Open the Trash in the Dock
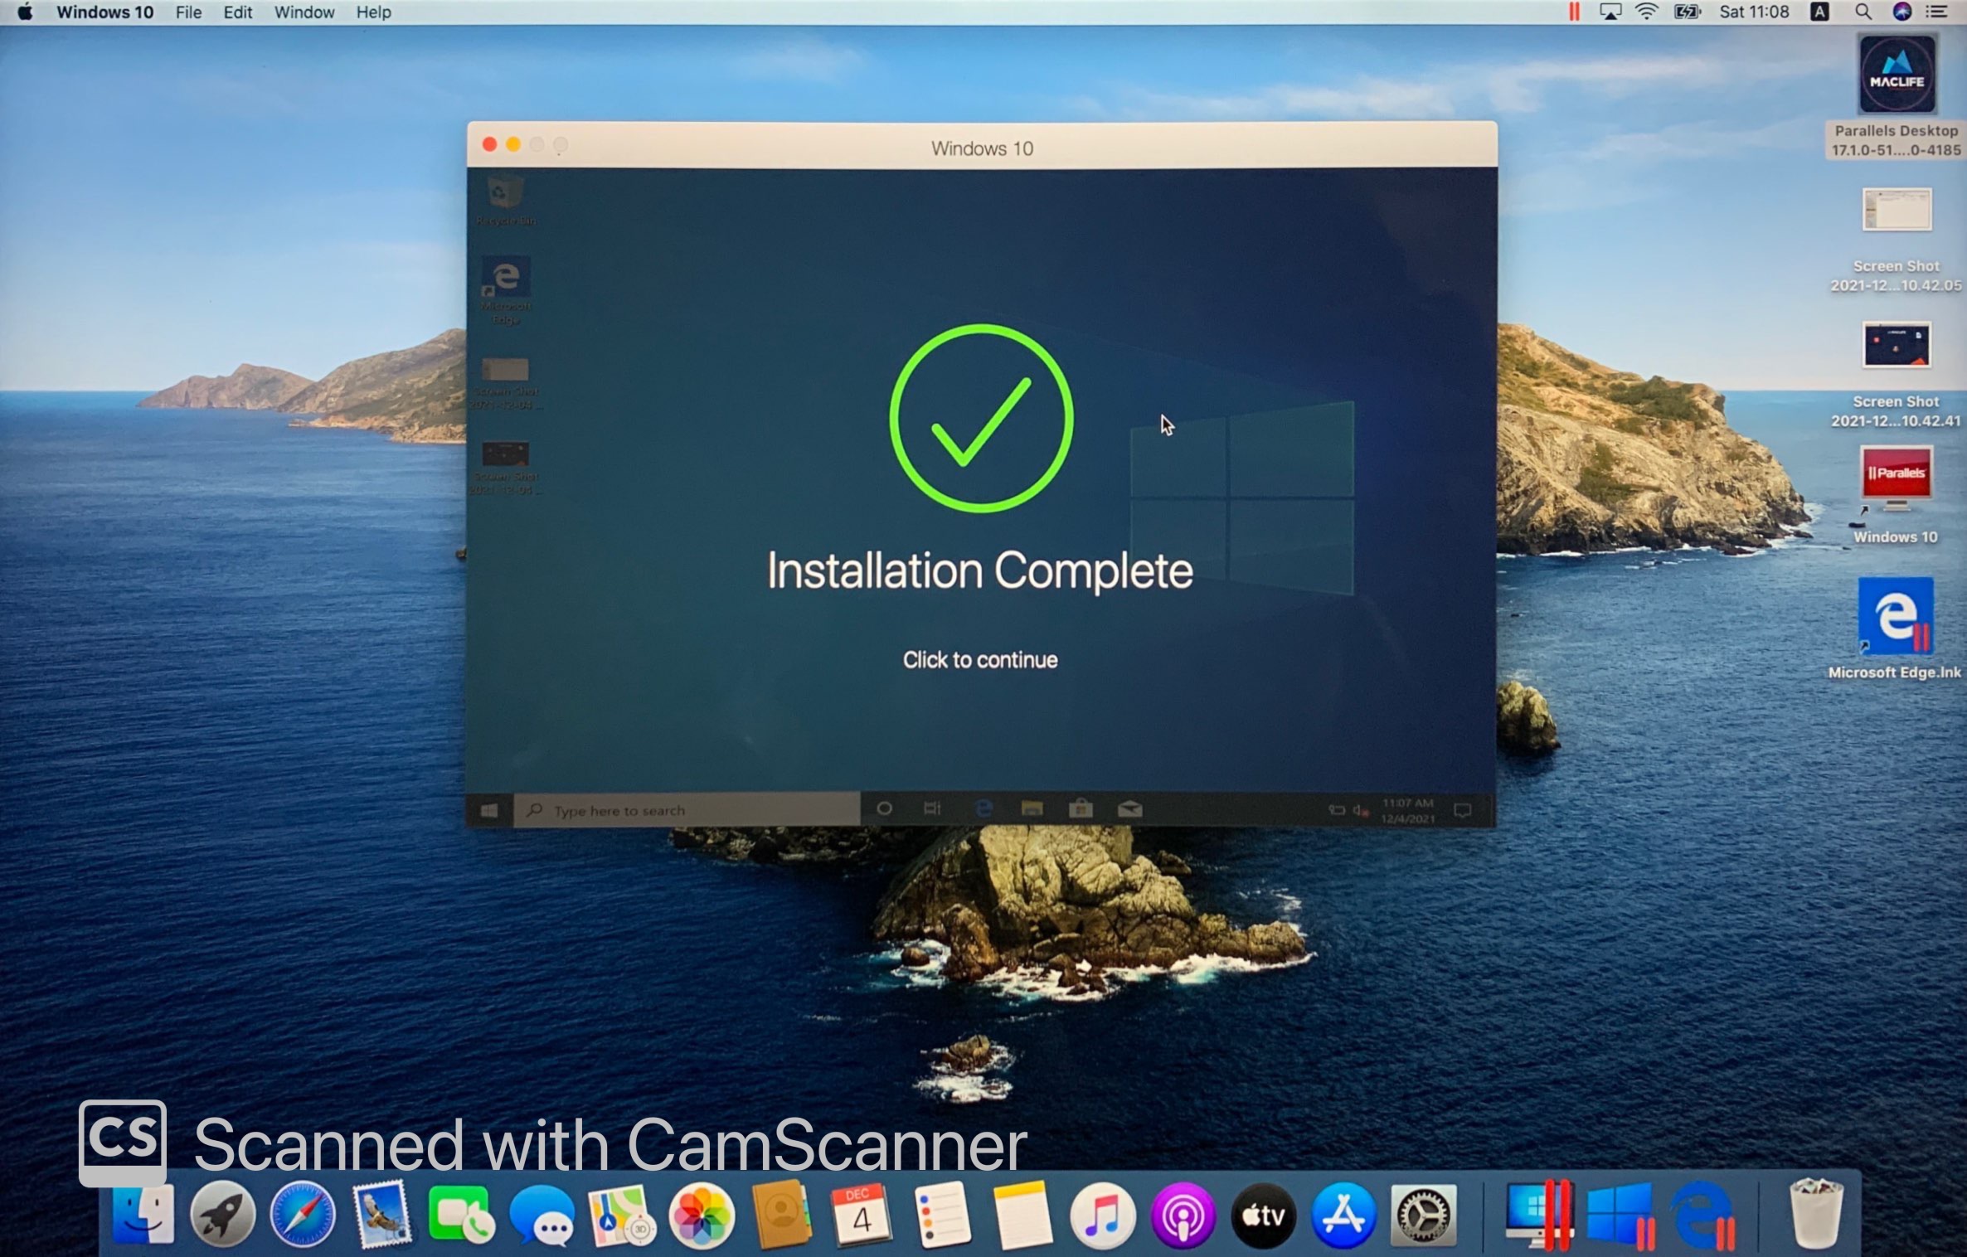Image resolution: width=1967 pixels, height=1257 pixels. tap(1816, 1215)
